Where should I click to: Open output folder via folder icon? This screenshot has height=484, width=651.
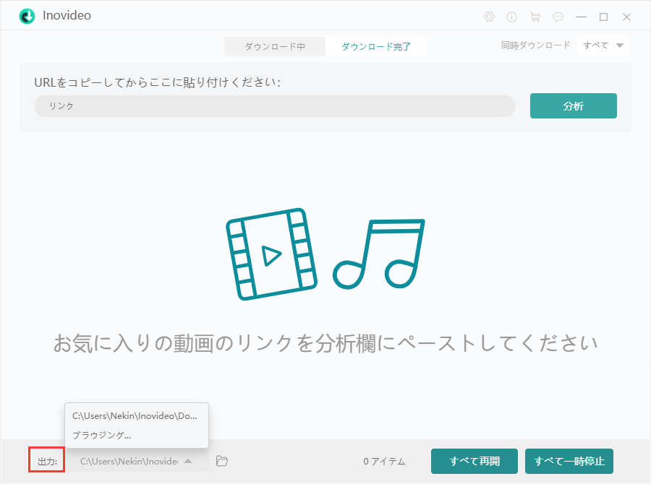click(222, 461)
